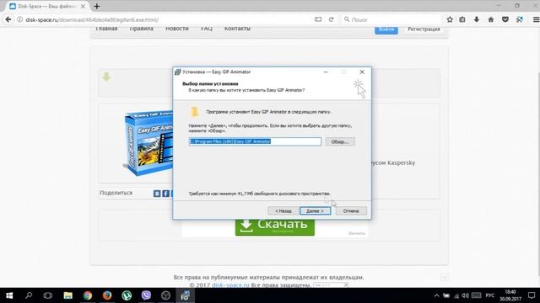This screenshot has width=540, height=303.
Task: Open uTorrent from the taskbar
Action: [127, 295]
